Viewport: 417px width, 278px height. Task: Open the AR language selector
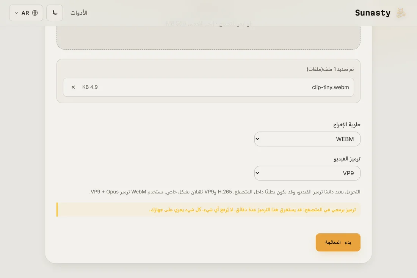[26, 13]
